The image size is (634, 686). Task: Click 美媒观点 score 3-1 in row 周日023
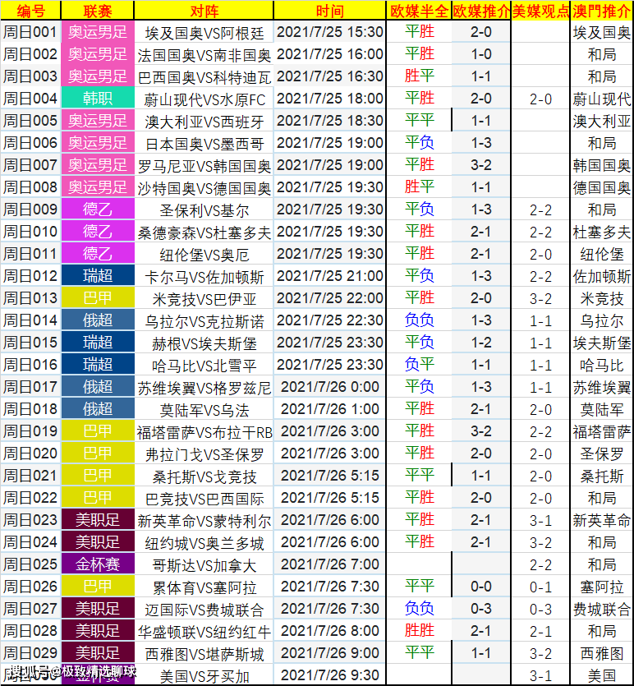(540, 520)
